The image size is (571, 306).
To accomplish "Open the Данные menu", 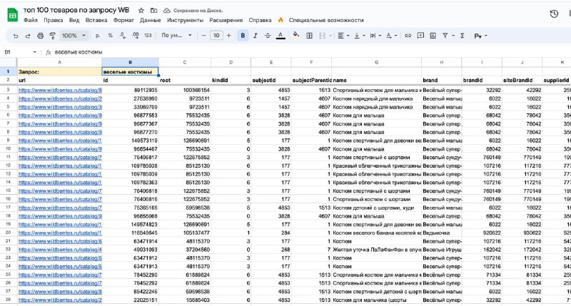I will (150, 20).
